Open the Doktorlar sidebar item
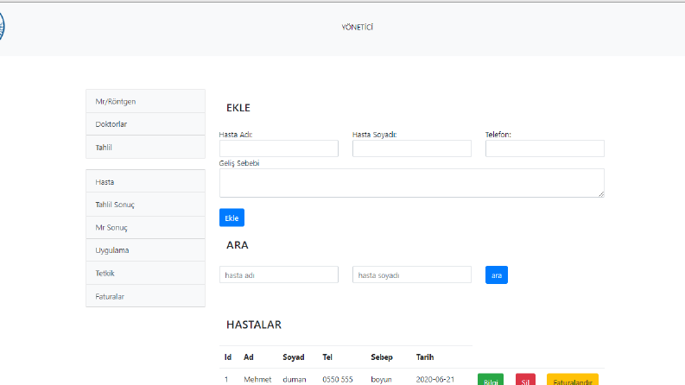Image resolution: width=685 pixels, height=385 pixels. tap(145, 124)
